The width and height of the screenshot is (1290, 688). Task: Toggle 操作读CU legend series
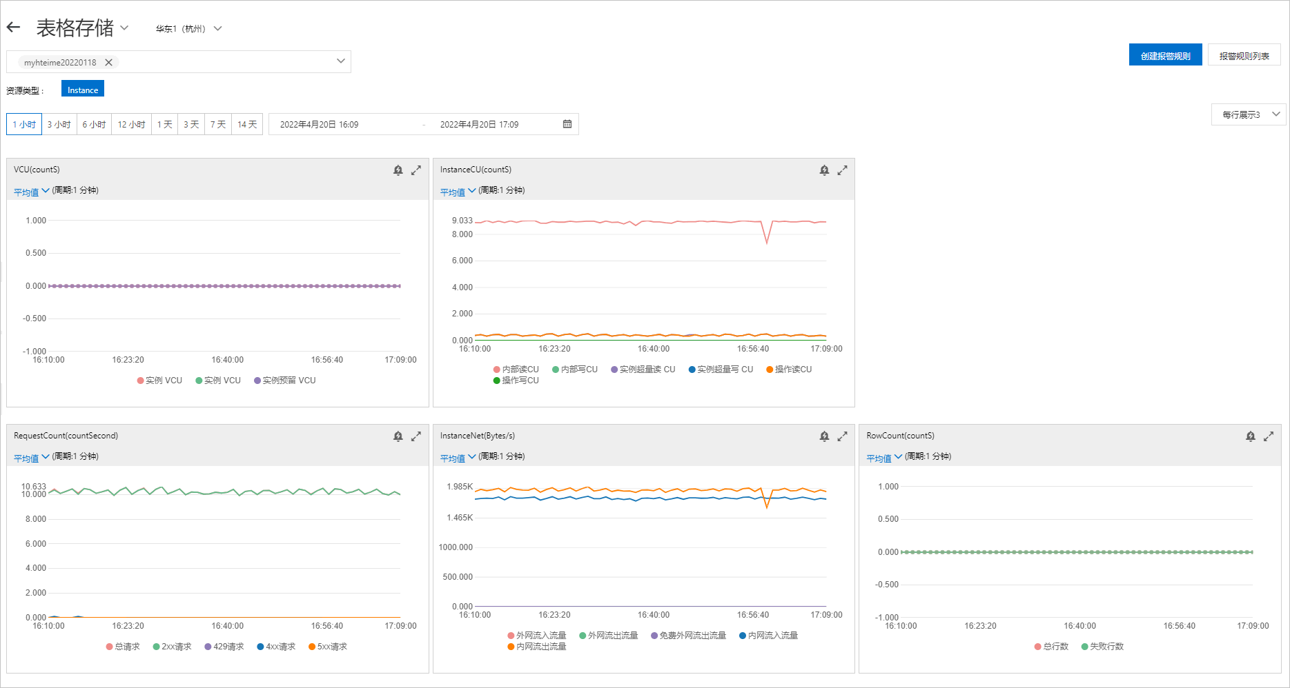pyautogui.click(x=789, y=370)
